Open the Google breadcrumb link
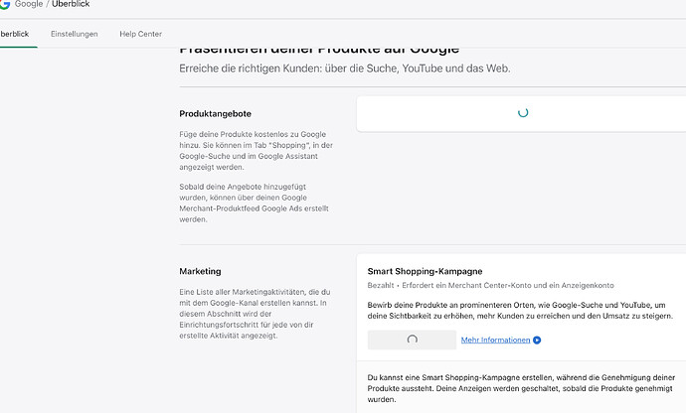 click(29, 4)
